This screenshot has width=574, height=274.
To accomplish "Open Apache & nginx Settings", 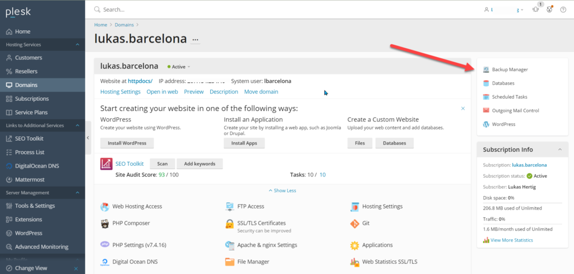I will [x=267, y=245].
